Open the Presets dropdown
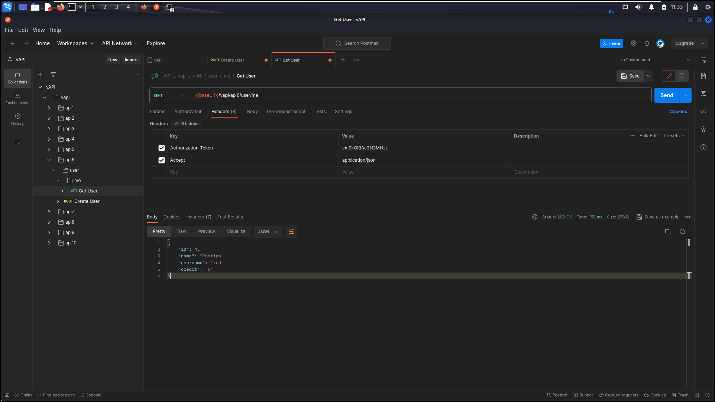 click(674, 136)
